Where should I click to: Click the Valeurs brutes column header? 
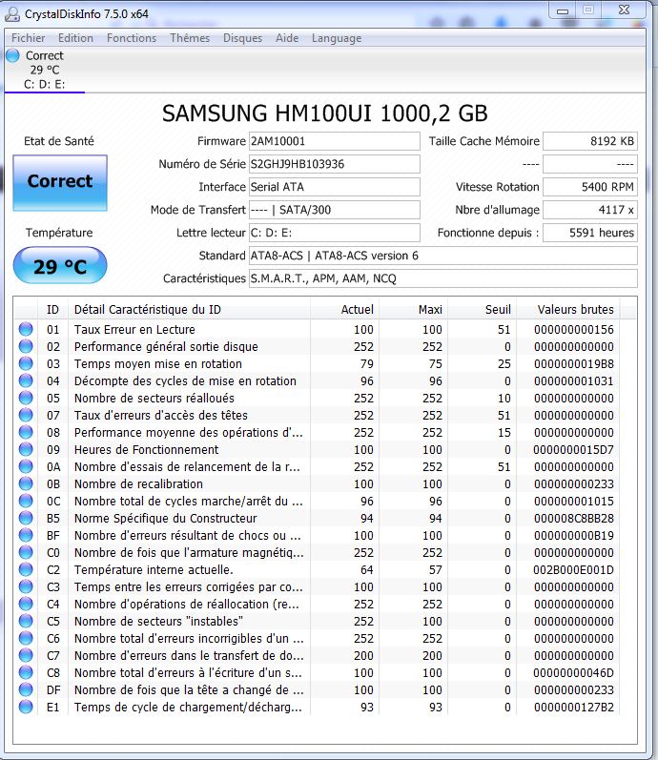click(x=568, y=309)
